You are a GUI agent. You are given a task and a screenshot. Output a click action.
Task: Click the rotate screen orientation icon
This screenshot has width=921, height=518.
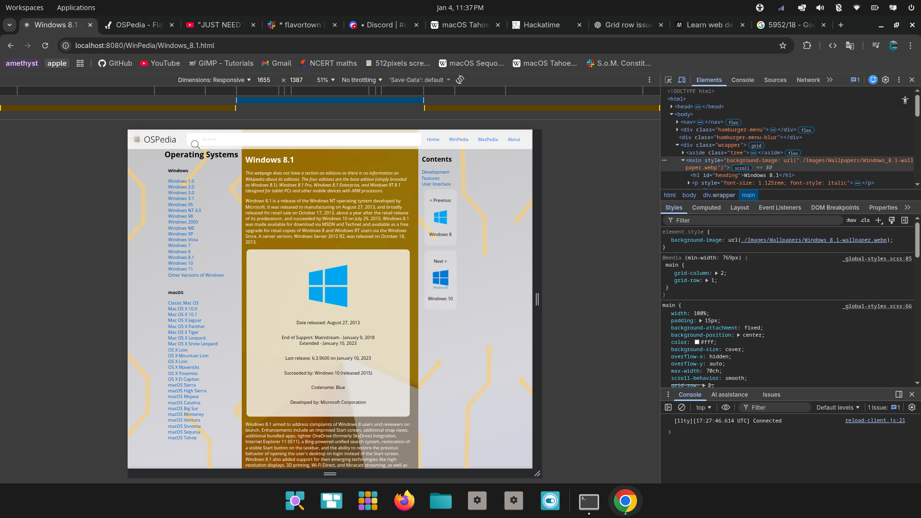(x=460, y=80)
